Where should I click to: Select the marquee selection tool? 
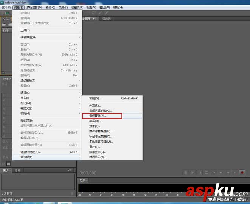click(x=87, y=13)
